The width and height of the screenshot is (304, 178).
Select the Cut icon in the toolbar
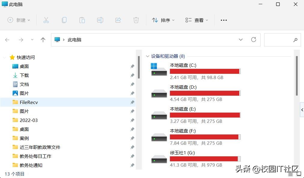[x=46, y=20]
